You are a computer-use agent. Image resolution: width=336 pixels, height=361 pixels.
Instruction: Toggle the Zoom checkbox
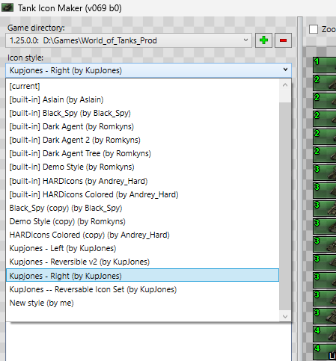[x=314, y=29]
